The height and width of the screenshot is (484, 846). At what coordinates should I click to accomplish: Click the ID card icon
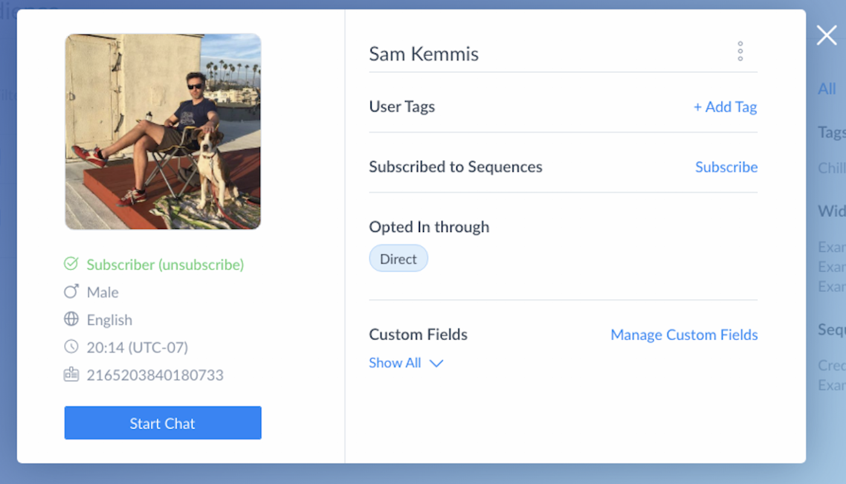pos(71,375)
